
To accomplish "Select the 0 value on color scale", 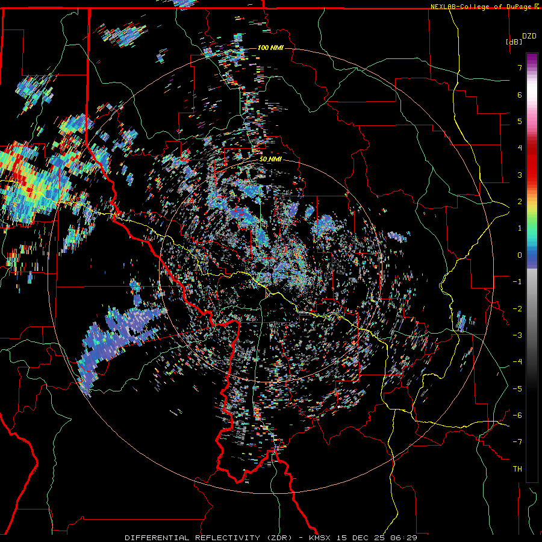I will (520, 255).
